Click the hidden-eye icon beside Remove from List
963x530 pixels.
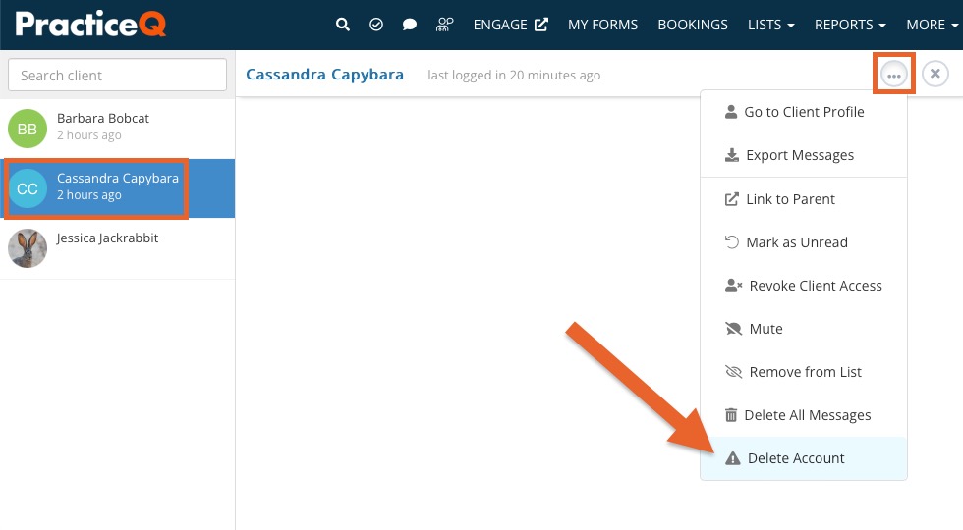pos(733,372)
